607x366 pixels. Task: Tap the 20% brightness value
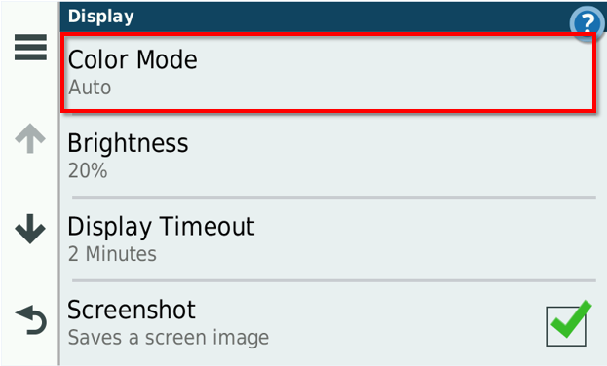(88, 170)
